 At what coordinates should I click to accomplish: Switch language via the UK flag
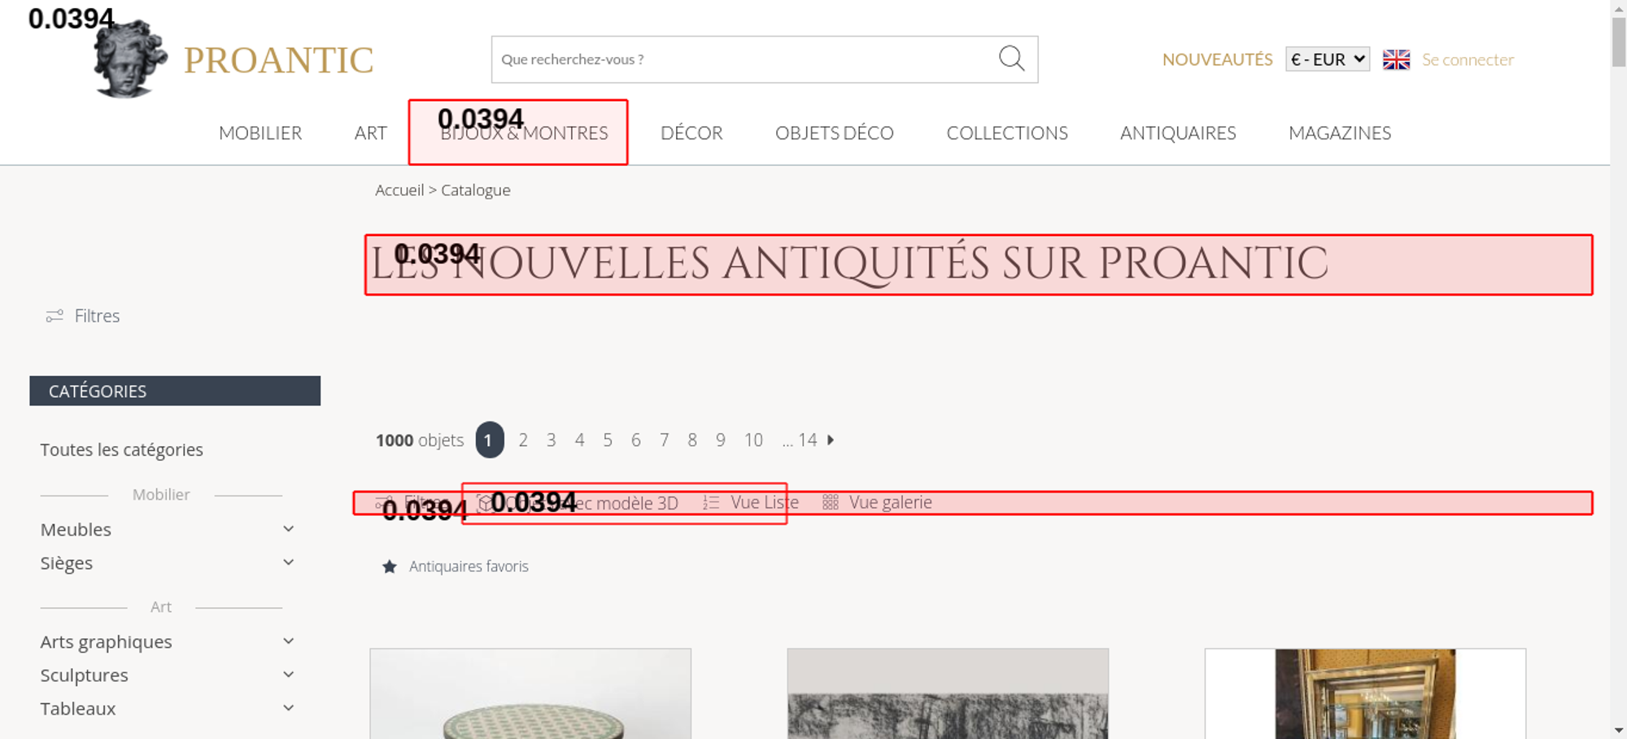(1396, 59)
